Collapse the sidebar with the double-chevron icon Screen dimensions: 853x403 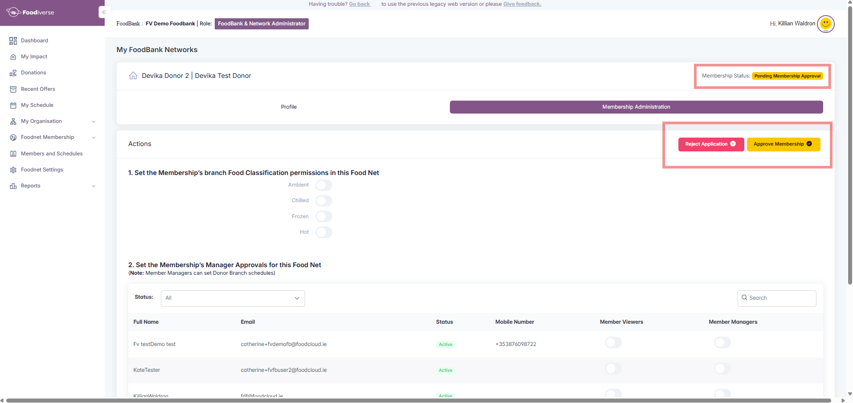tap(104, 12)
